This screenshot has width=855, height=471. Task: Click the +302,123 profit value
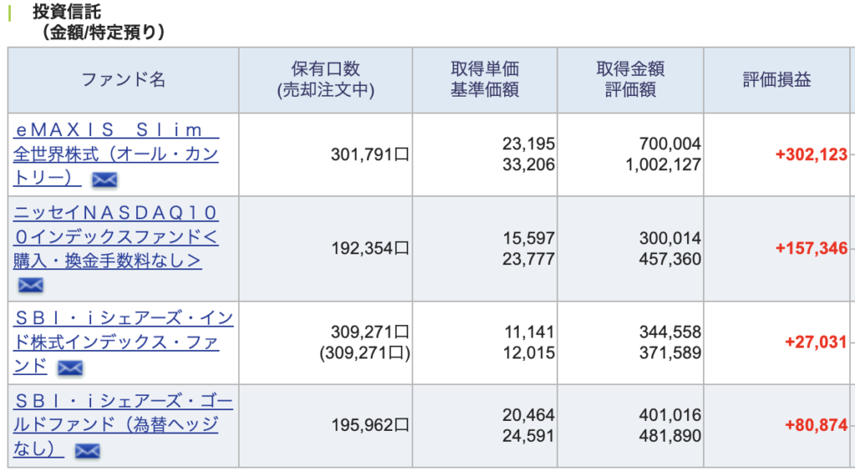[x=811, y=154]
